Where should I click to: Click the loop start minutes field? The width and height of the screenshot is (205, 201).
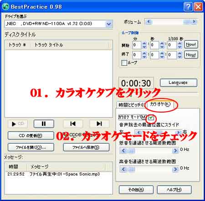[x=137, y=45]
